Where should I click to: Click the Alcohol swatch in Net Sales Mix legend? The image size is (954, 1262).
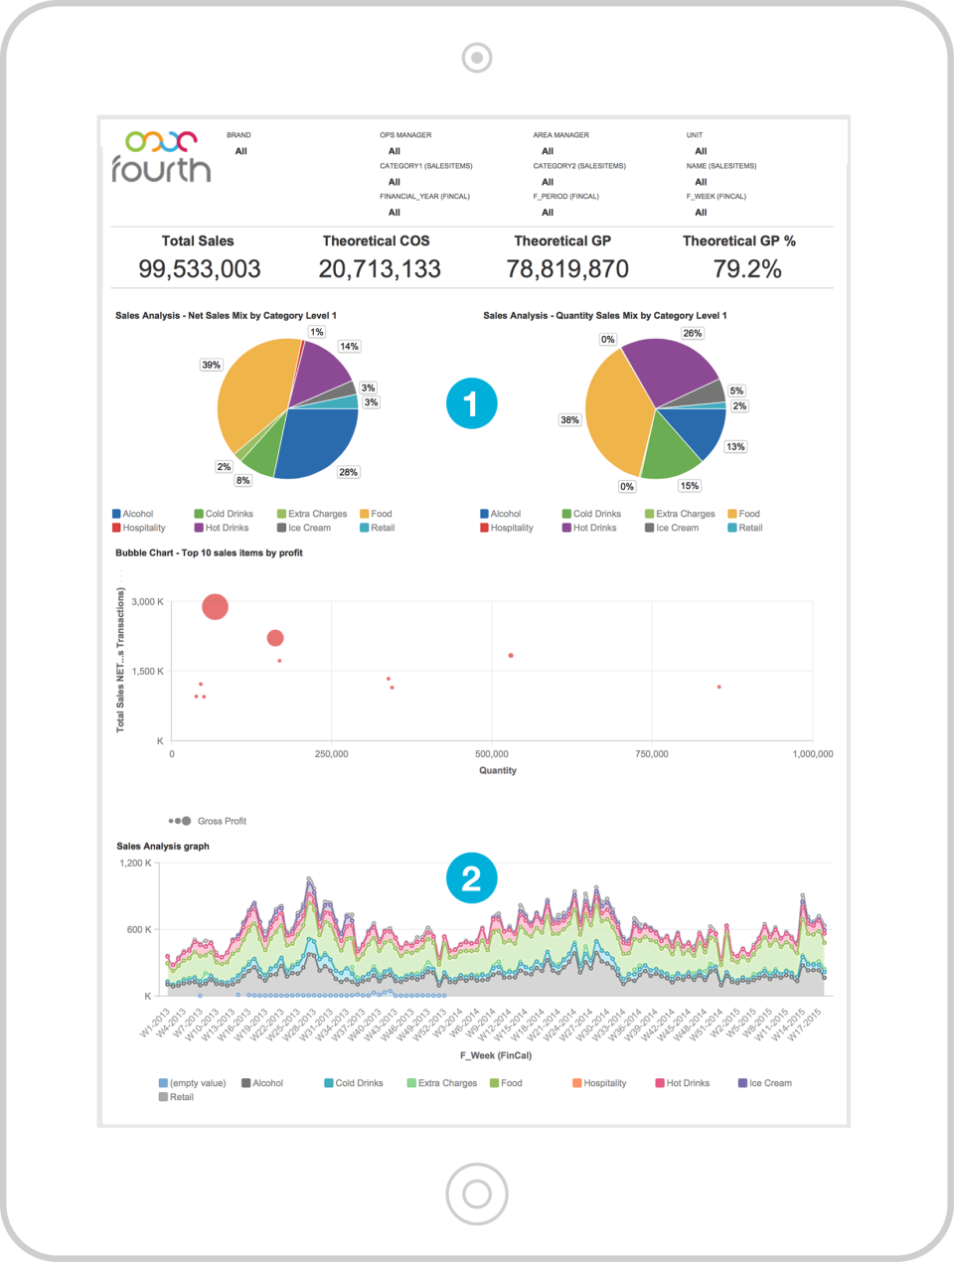coord(117,514)
